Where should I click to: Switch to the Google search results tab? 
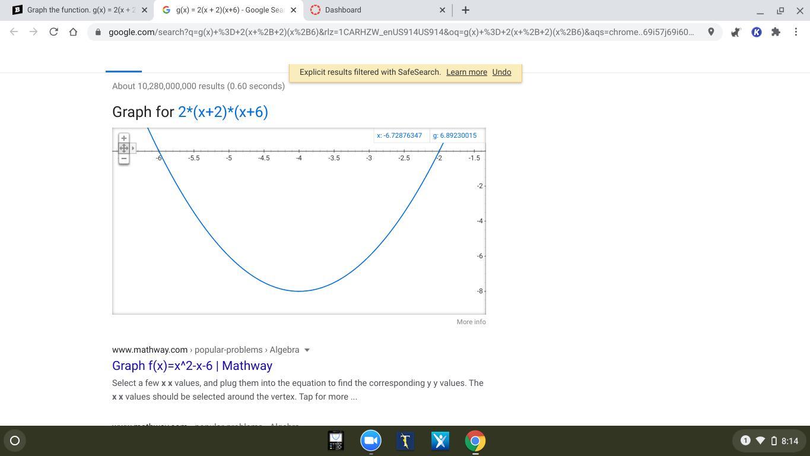click(x=228, y=10)
